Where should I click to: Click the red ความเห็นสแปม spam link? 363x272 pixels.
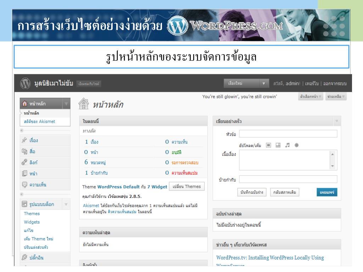pos(184,173)
